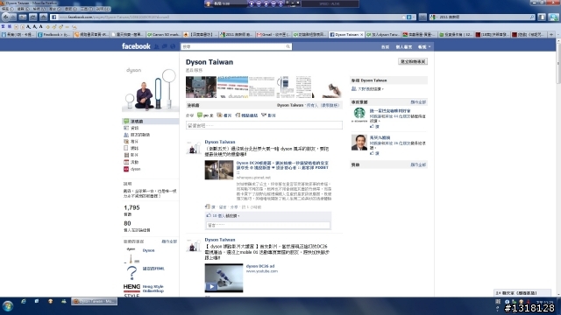The height and width of the screenshot is (315, 561).
Task: Open friend activity item in sidebar
Action: tap(137, 135)
